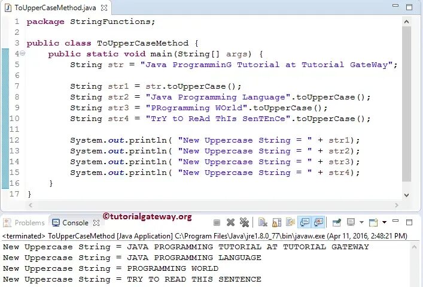Toggle show console on standard error
This screenshot has height=287, width=423.
click(318, 222)
